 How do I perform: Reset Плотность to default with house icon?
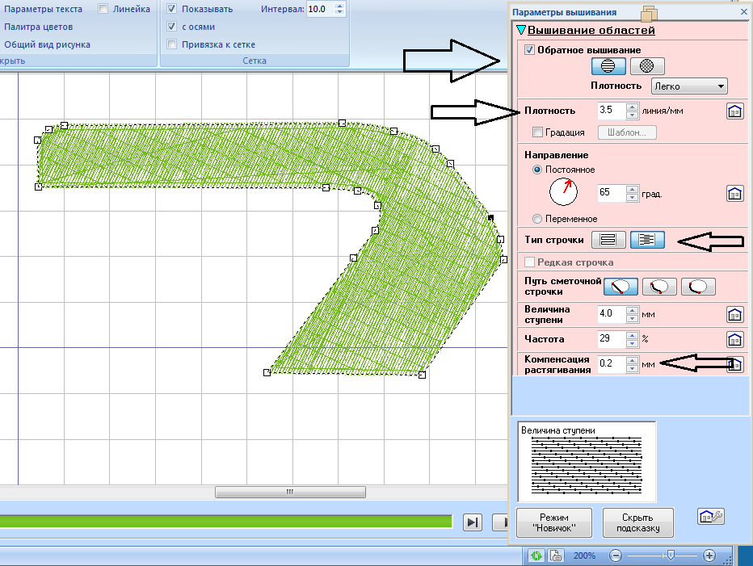click(734, 111)
